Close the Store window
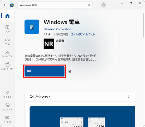145x127 pixels. [x=140, y=3]
